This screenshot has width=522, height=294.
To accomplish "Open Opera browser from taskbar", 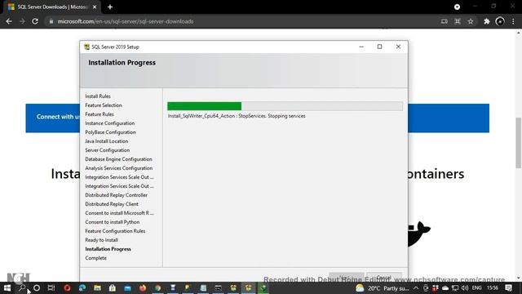I will (x=67, y=287).
